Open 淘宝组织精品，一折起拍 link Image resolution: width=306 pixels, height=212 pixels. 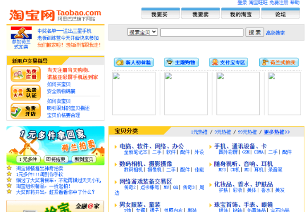(43, 186)
